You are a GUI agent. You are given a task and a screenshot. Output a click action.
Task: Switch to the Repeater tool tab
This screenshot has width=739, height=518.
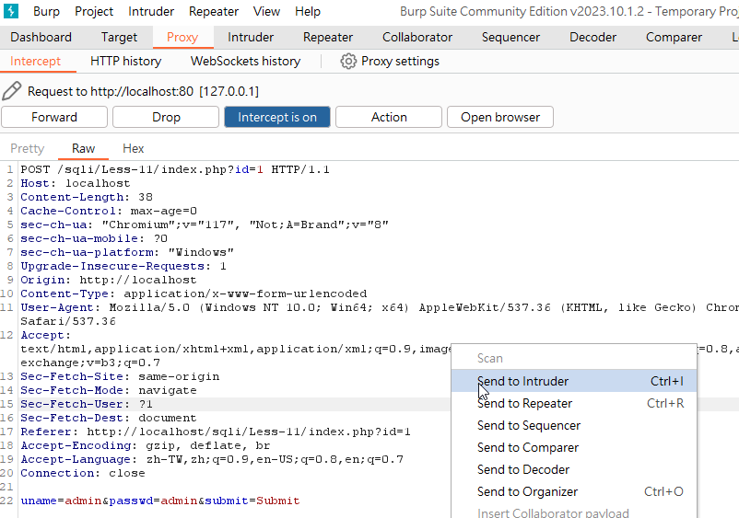[x=327, y=37]
